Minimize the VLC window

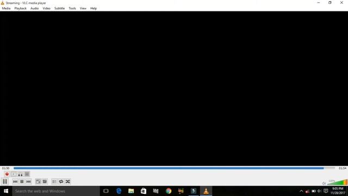(x=319, y=3)
